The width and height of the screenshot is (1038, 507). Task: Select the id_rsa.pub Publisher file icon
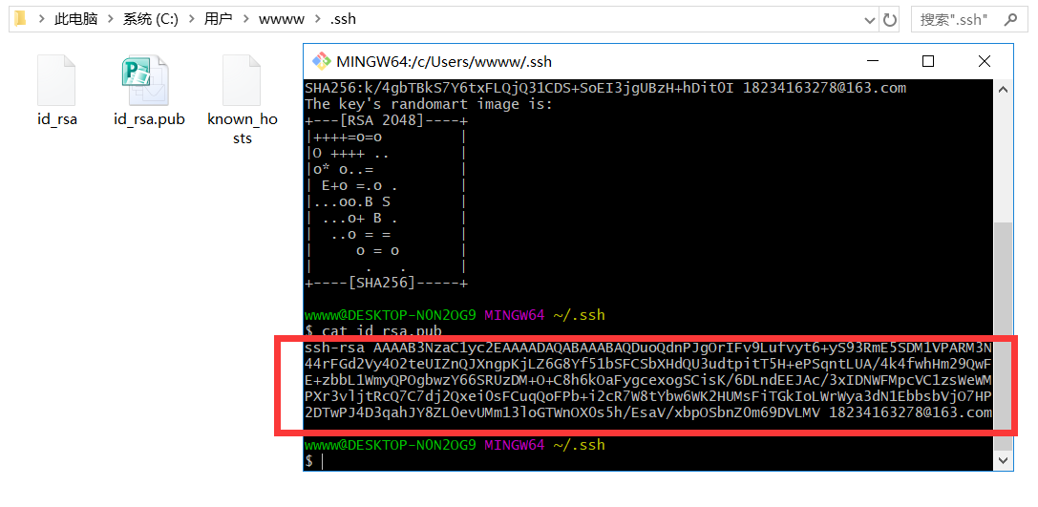pyautogui.click(x=146, y=80)
